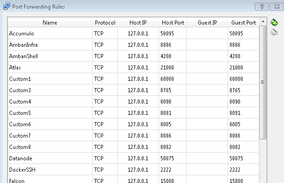Screen dimensions: 284x183
Task: Click empty Guest IP cell for Custom1
Action: (207, 79)
